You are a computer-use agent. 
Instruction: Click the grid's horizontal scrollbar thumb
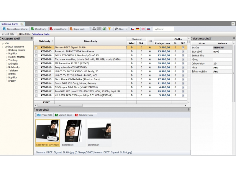70,105
